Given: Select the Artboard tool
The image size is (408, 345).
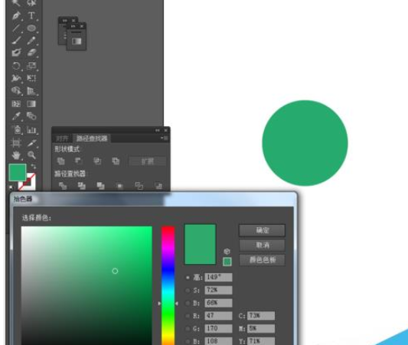Looking at the screenshot, I should tap(16, 142).
